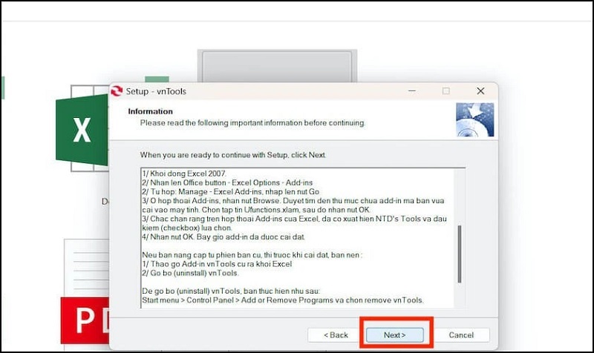
Task: Minimize the Setup - vnTools window
Action: [x=411, y=91]
